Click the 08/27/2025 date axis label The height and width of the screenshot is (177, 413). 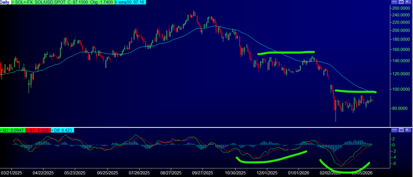tap(171, 173)
